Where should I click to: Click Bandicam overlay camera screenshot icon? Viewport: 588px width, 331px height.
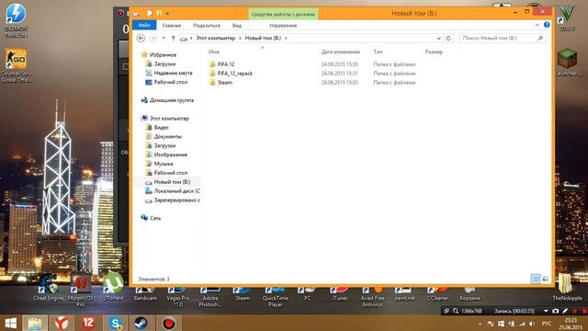(555, 311)
